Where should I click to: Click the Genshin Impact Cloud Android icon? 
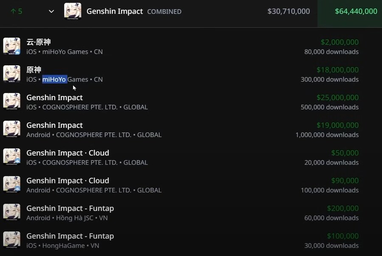(x=11, y=184)
